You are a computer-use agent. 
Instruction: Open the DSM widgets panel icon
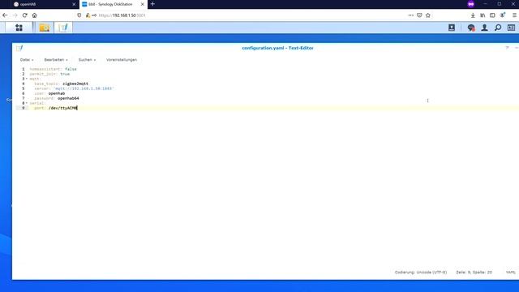click(511, 28)
